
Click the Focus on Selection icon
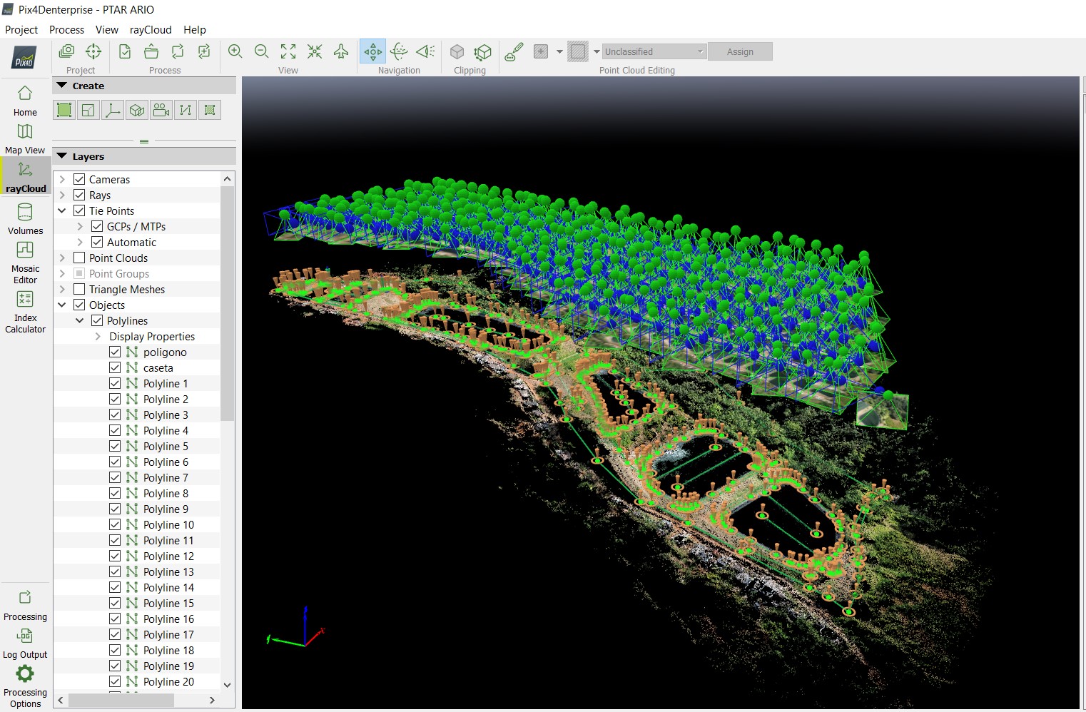315,51
